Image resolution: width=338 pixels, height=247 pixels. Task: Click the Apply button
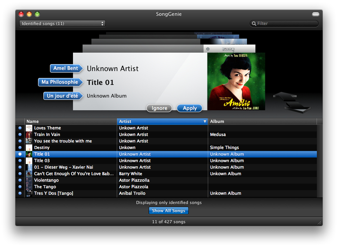(189, 108)
